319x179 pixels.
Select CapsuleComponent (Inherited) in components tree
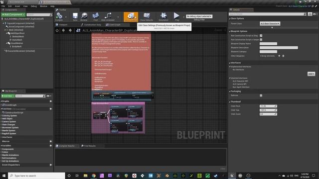20,23
